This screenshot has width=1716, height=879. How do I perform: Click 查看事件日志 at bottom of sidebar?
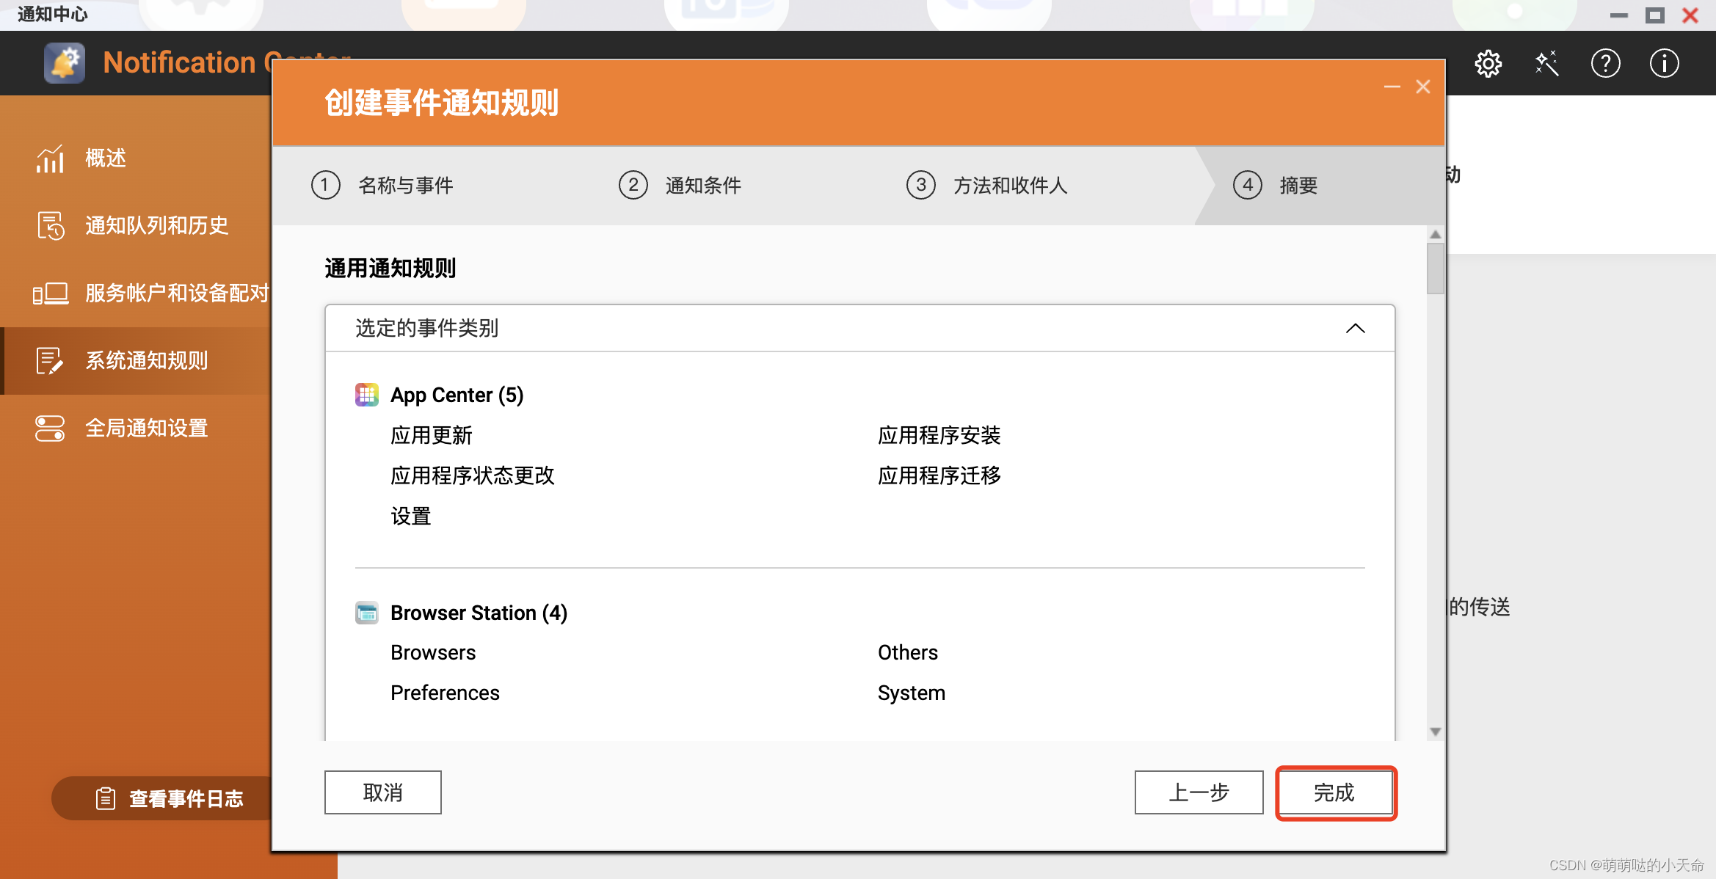pos(186,798)
